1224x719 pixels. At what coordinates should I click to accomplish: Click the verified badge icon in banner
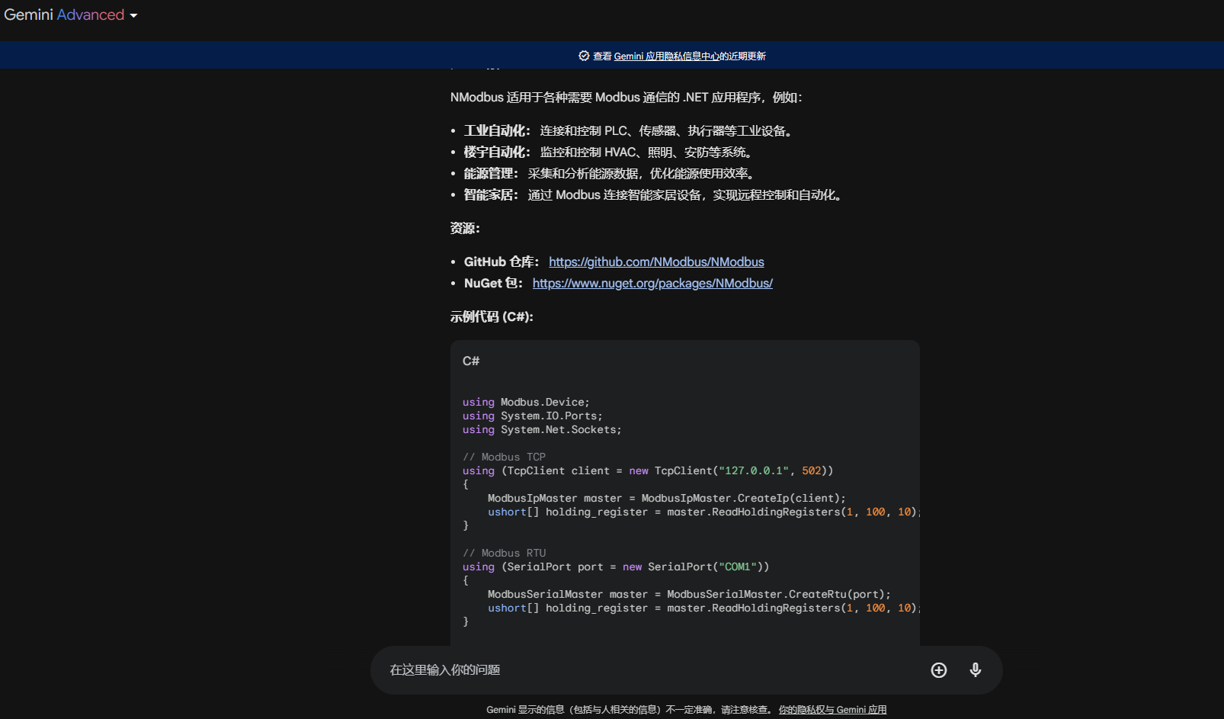coord(584,56)
